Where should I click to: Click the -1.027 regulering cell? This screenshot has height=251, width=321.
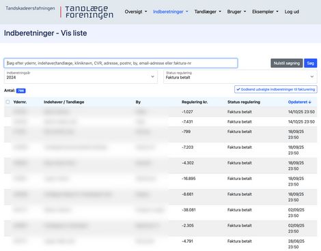187,112
